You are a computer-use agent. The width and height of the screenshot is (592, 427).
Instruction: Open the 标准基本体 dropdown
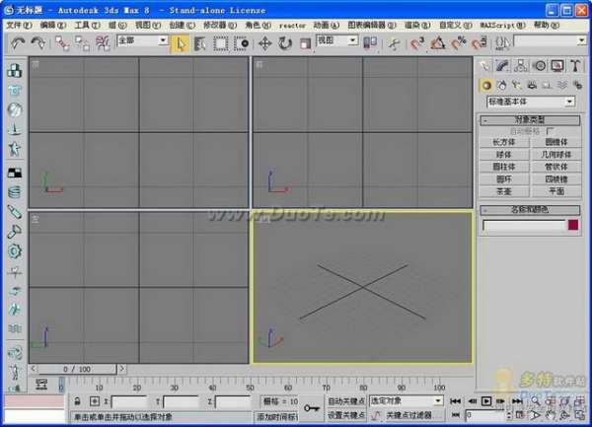531,102
